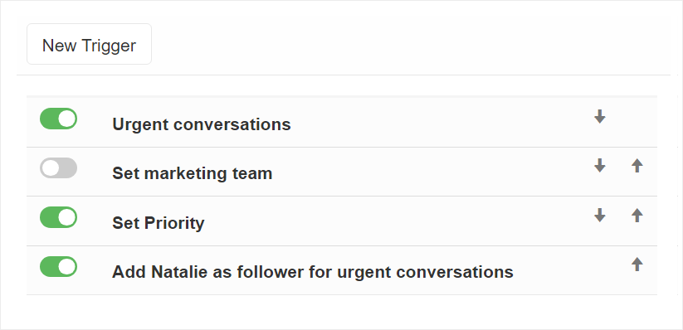Move Add Natalie as follower trigger up
Image resolution: width=683 pixels, height=330 pixels.
click(637, 264)
